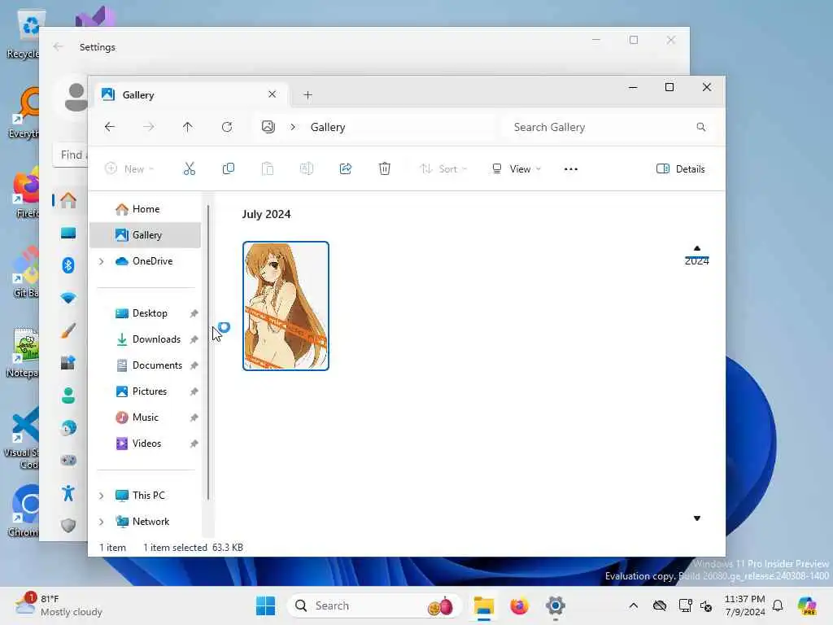
Task: Show hidden system tray icons
Action: (x=633, y=605)
